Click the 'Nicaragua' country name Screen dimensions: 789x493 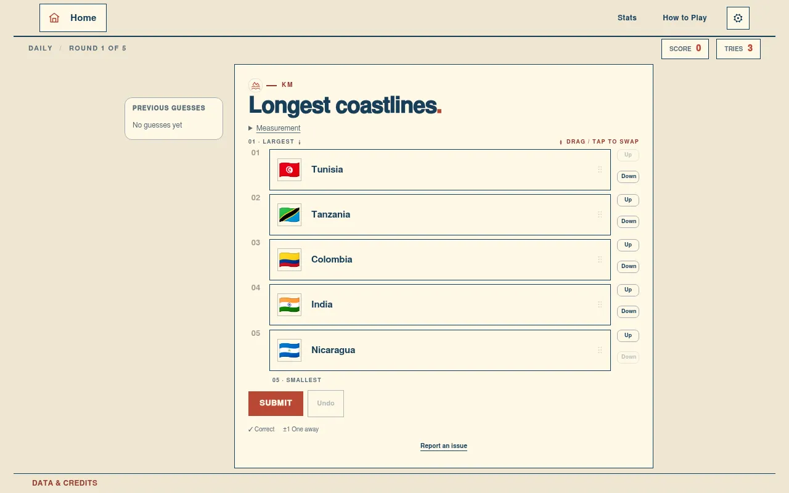333,350
